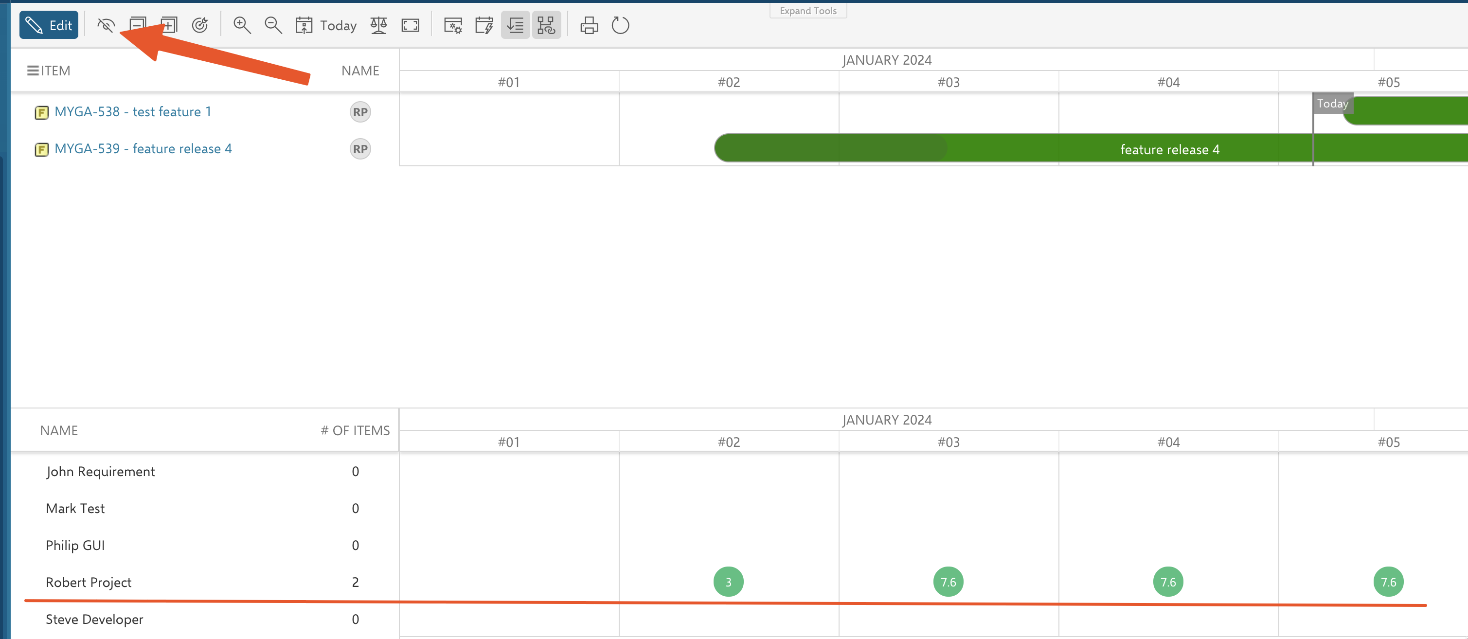Viewport: 1468px width, 639px height.
Task: Open the ITEM column hamburger menu
Action: 33,71
